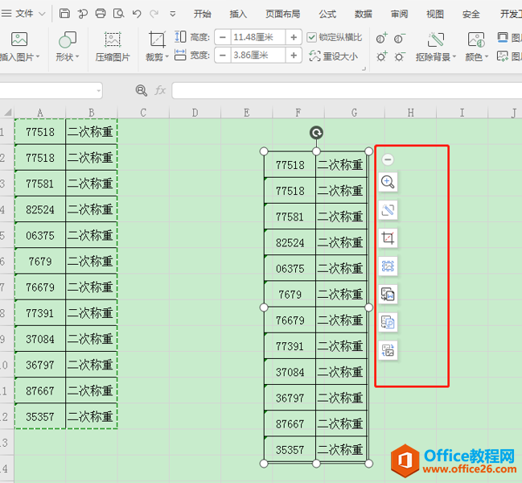Click the magnifier icon beside formula bar
This screenshot has width=522, height=483.
141,90
